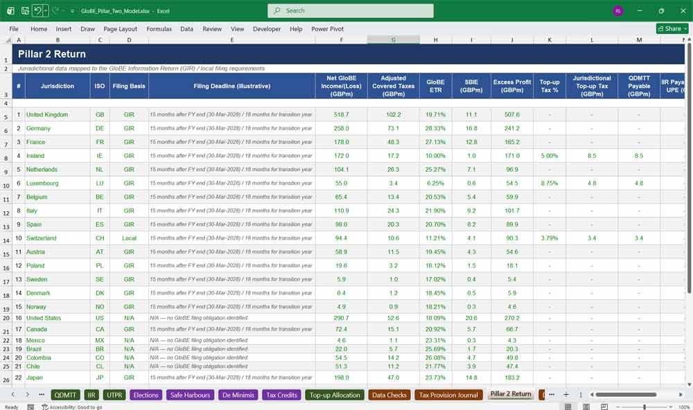The image size is (693, 410).
Task: Switch to the QDMTT sheet tab
Action: [x=65, y=395]
